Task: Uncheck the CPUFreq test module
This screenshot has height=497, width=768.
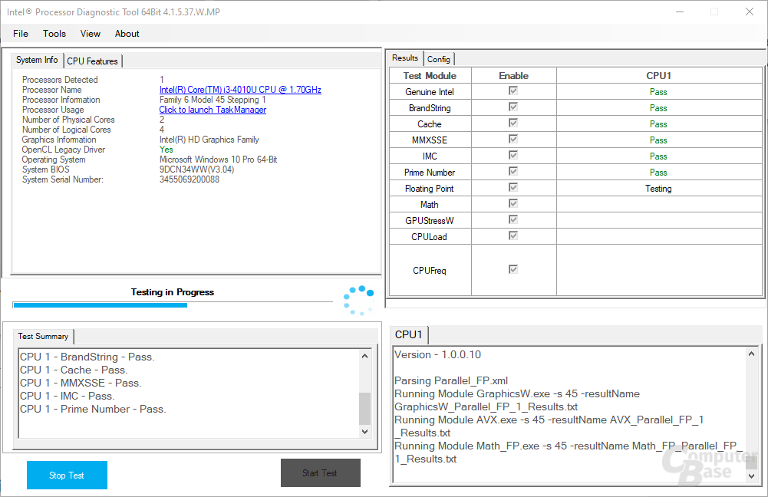Action: pyautogui.click(x=513, y=269)
